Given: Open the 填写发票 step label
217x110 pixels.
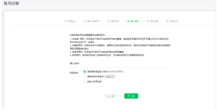Looking at the screenshot, I should [x=154, y=21].
